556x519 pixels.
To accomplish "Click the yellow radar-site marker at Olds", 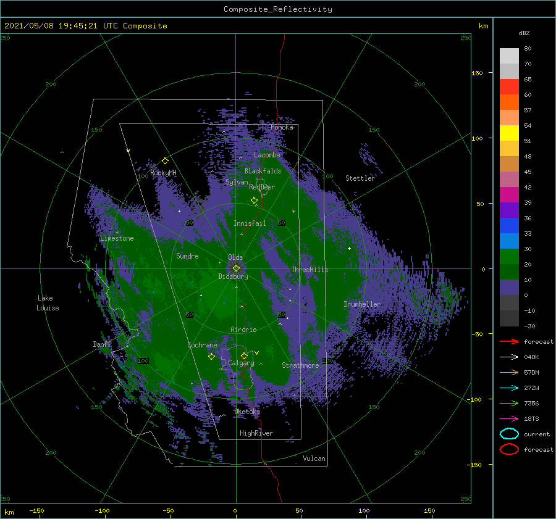I will click(x=236, y=268).
